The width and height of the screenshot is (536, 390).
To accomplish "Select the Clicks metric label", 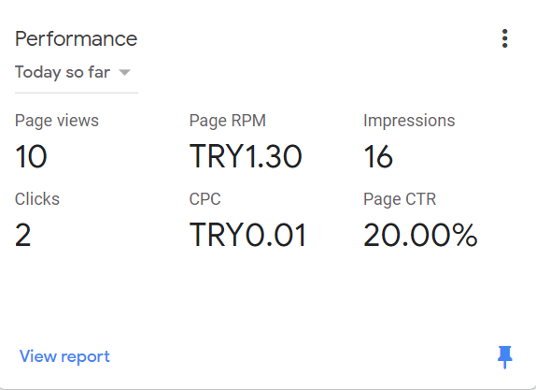I will [37, 199].
